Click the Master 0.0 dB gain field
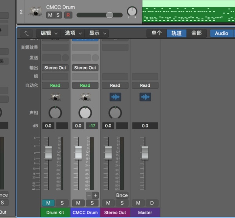This screenshot has height=218, width=235. [145, 126]
